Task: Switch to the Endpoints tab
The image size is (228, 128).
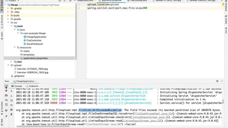Action: [x=32, y=86]
